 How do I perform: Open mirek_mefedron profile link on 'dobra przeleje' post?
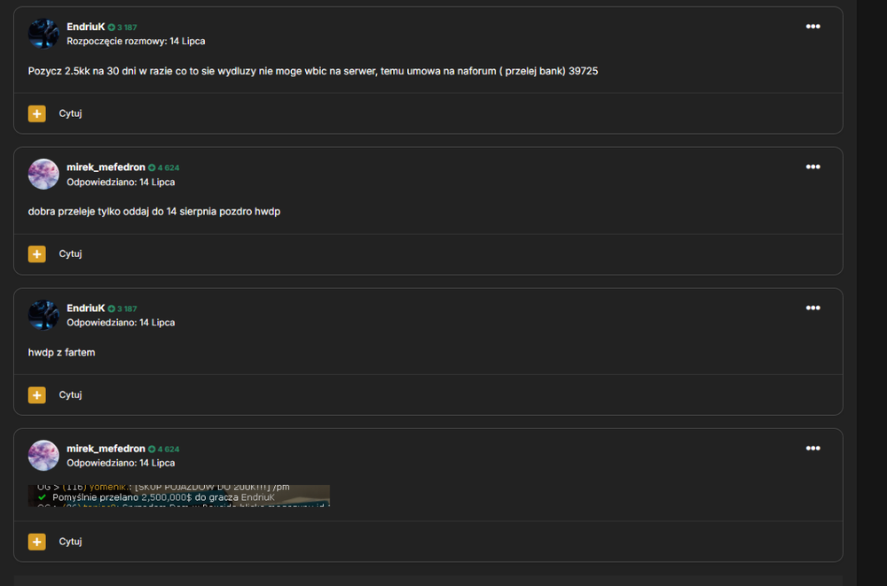coord(106,168)
